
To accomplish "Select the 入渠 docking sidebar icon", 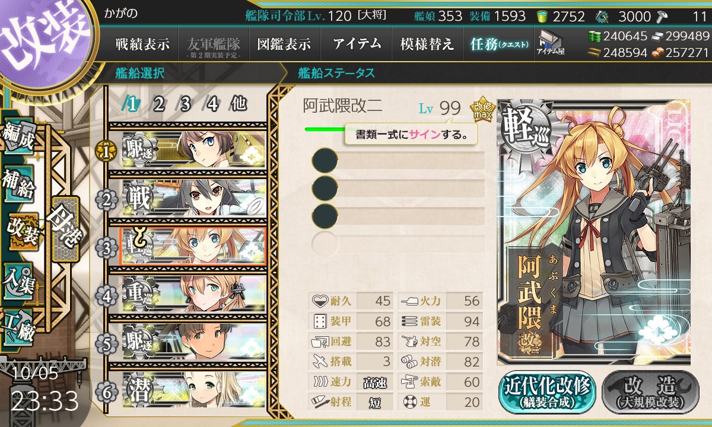I will tap(18, 278).
